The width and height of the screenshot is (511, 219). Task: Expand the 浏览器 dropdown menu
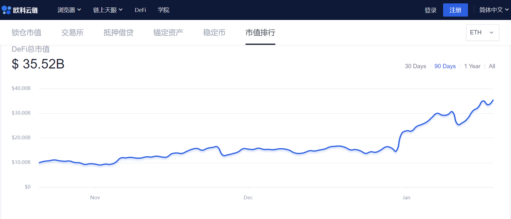click(x=69, y=10)
